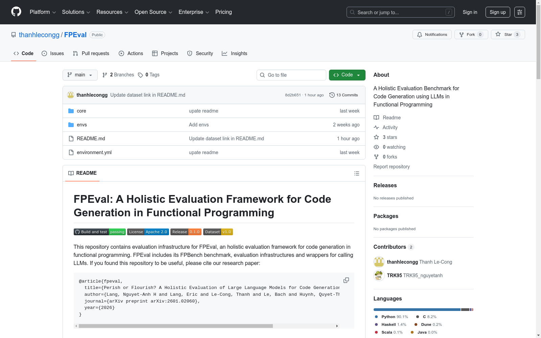Click the core folder icon

[71, 111]
